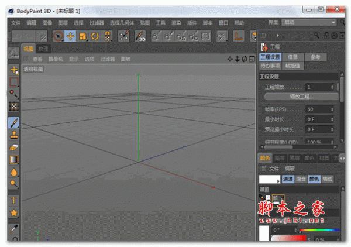Adjust the 工程缩放 value spinner

coord(332,87)
